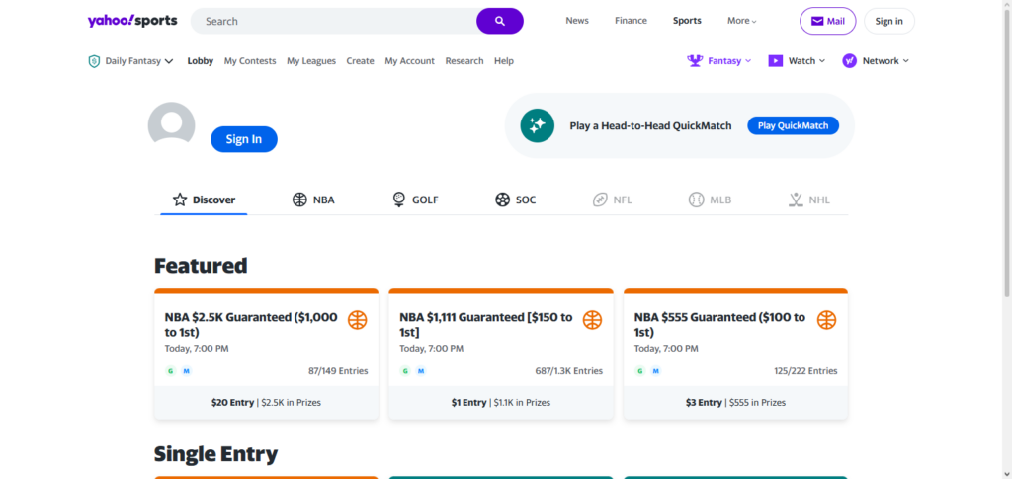
Task: Click green G badge on $1,111 contest
Action: [404, 371]
